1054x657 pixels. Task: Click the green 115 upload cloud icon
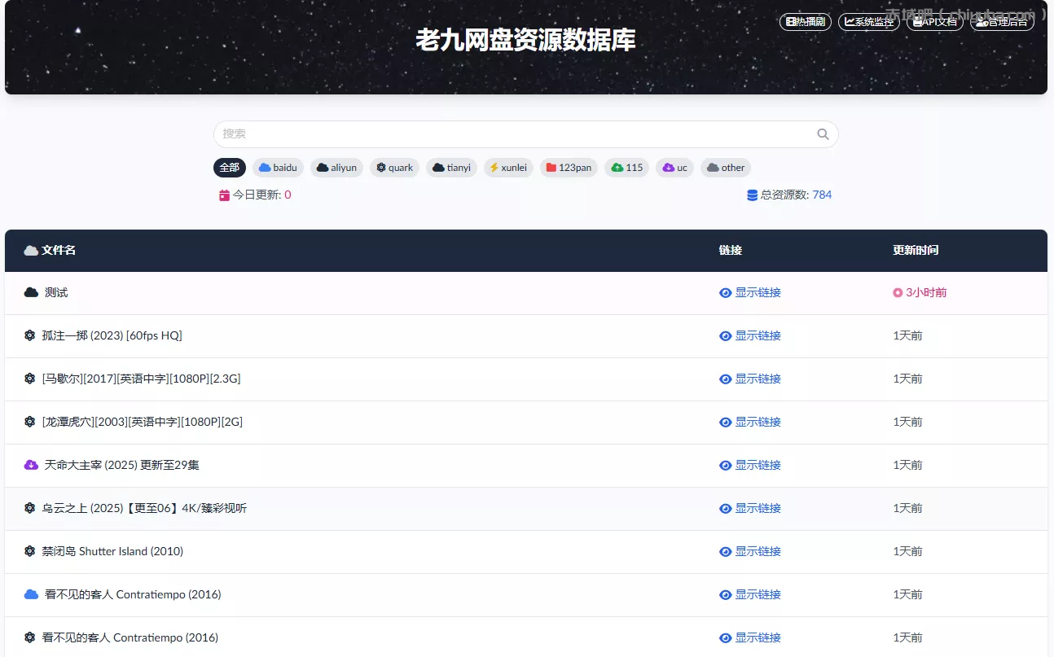click(x=613, y=168)
